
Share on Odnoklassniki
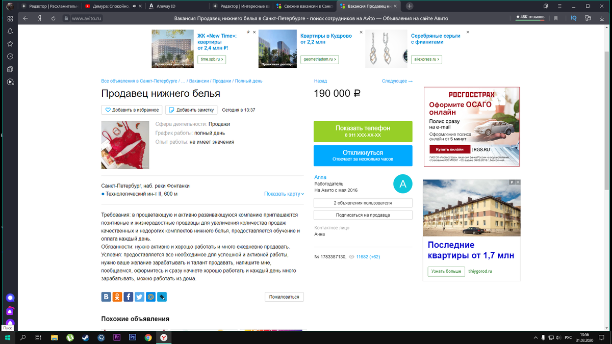(x=117, y=297)
